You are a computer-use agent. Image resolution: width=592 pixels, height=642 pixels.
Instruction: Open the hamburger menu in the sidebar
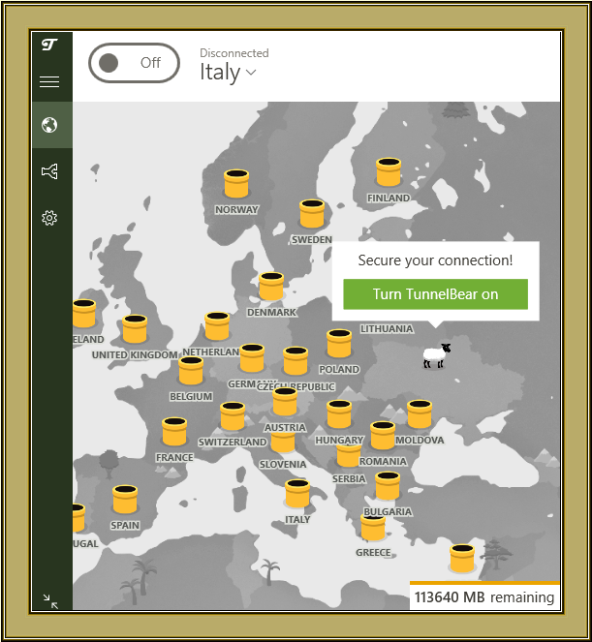pos(49,81)
